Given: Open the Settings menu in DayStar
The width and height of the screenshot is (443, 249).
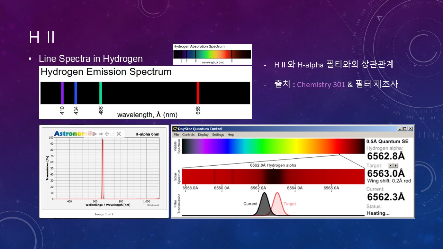Looking at the screenshot, I should click(218, 135).
